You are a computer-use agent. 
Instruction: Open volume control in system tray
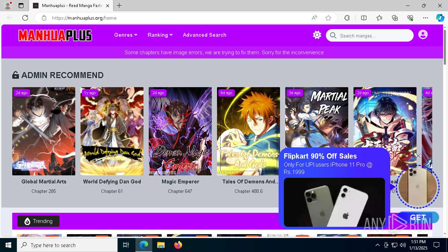pos(403,245)
